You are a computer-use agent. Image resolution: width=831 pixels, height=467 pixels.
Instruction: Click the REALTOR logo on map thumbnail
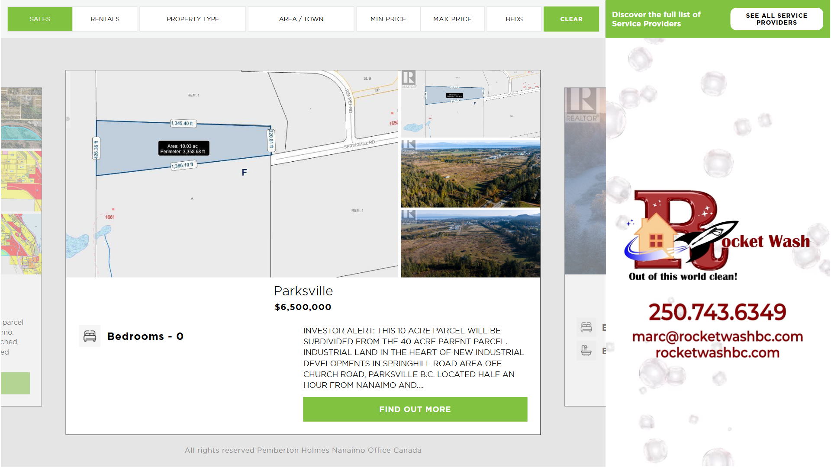coord(408,79)
